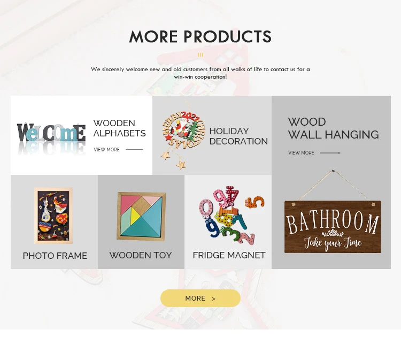Click the yellow divider mark below heading
The image size is (401, 345).
(x=200, y=55)
